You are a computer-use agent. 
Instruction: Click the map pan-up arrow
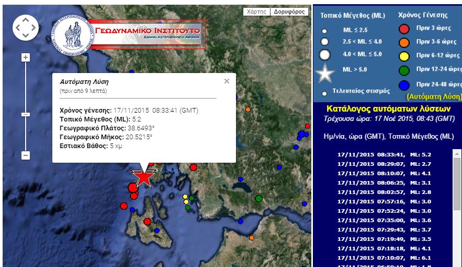[x=26, y=20]
